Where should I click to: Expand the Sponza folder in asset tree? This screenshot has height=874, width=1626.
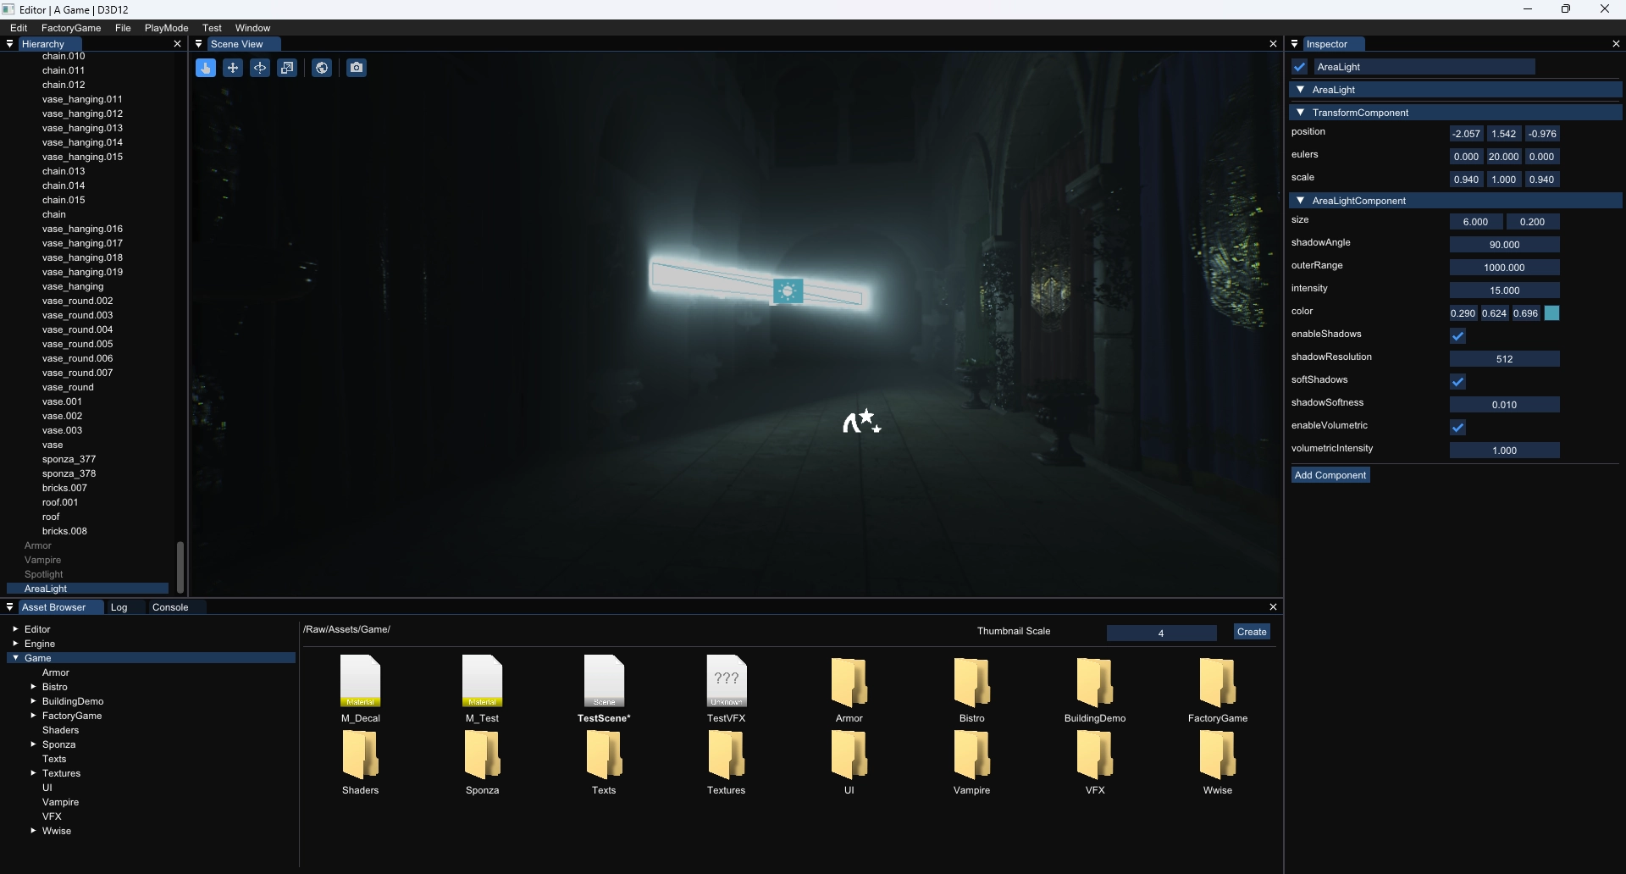pos(34,744)
